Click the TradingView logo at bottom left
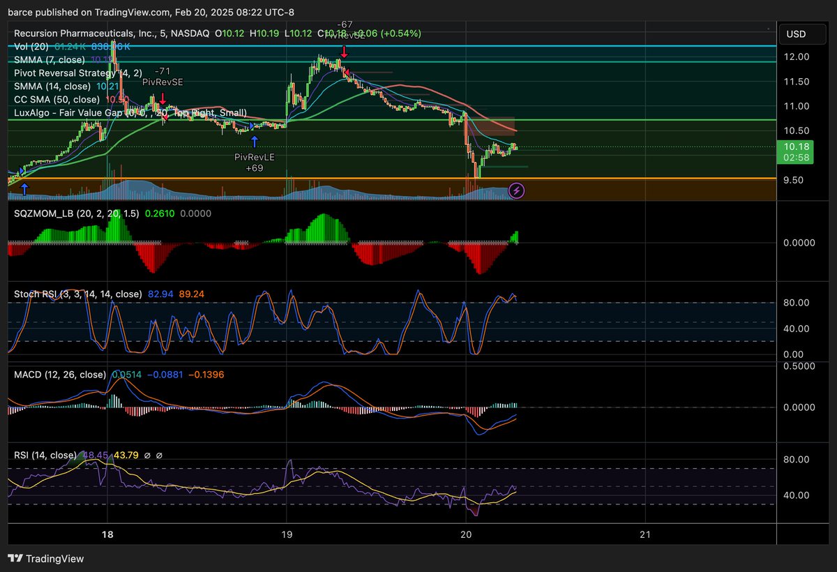The image size is (837, 572). (x=46, y=559)
